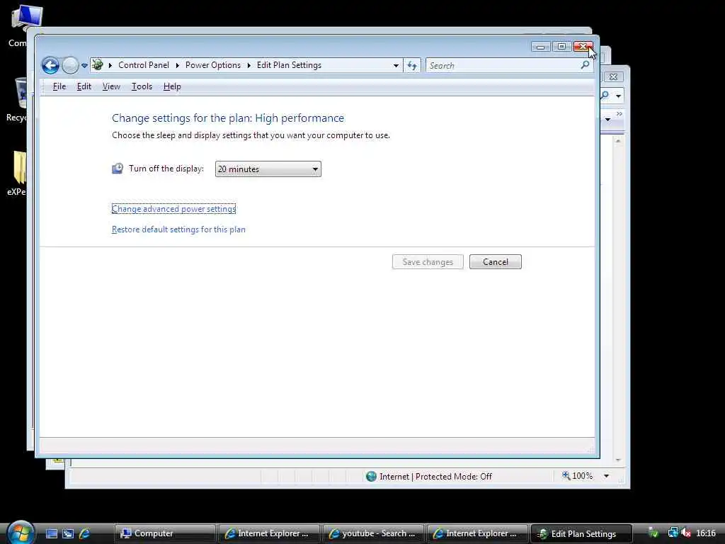725x544 pixels.
Task: Switch to Edit Plan Settings taskbar button
Action: point(581,534)
